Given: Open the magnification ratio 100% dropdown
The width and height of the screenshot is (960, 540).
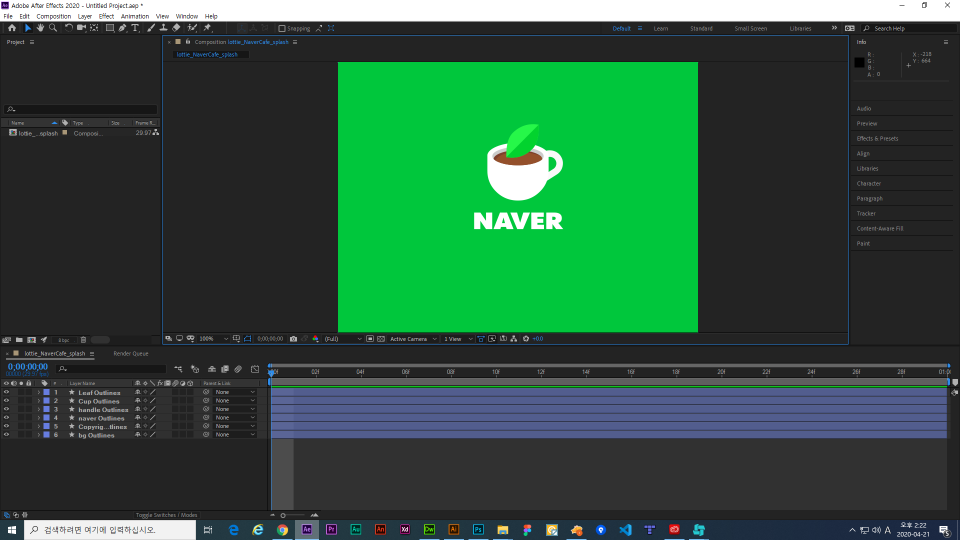Looking at the screenshot, I should click(x=213, y=338).
